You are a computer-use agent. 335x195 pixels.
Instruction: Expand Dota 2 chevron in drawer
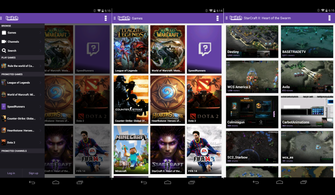[x=40, y=143]
